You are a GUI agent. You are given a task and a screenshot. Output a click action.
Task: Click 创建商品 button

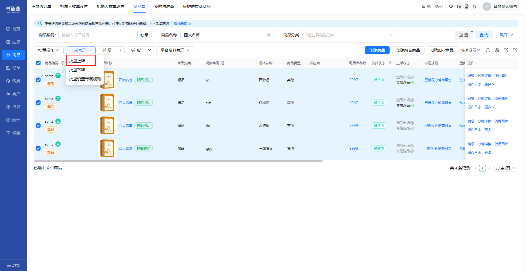(377, 50)
